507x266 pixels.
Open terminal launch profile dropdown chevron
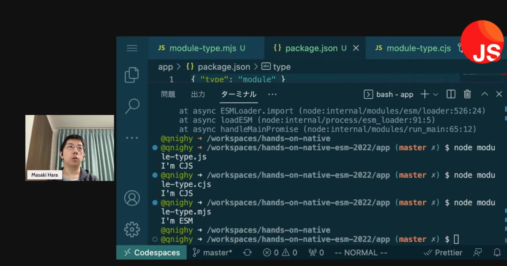pos(435,94)
